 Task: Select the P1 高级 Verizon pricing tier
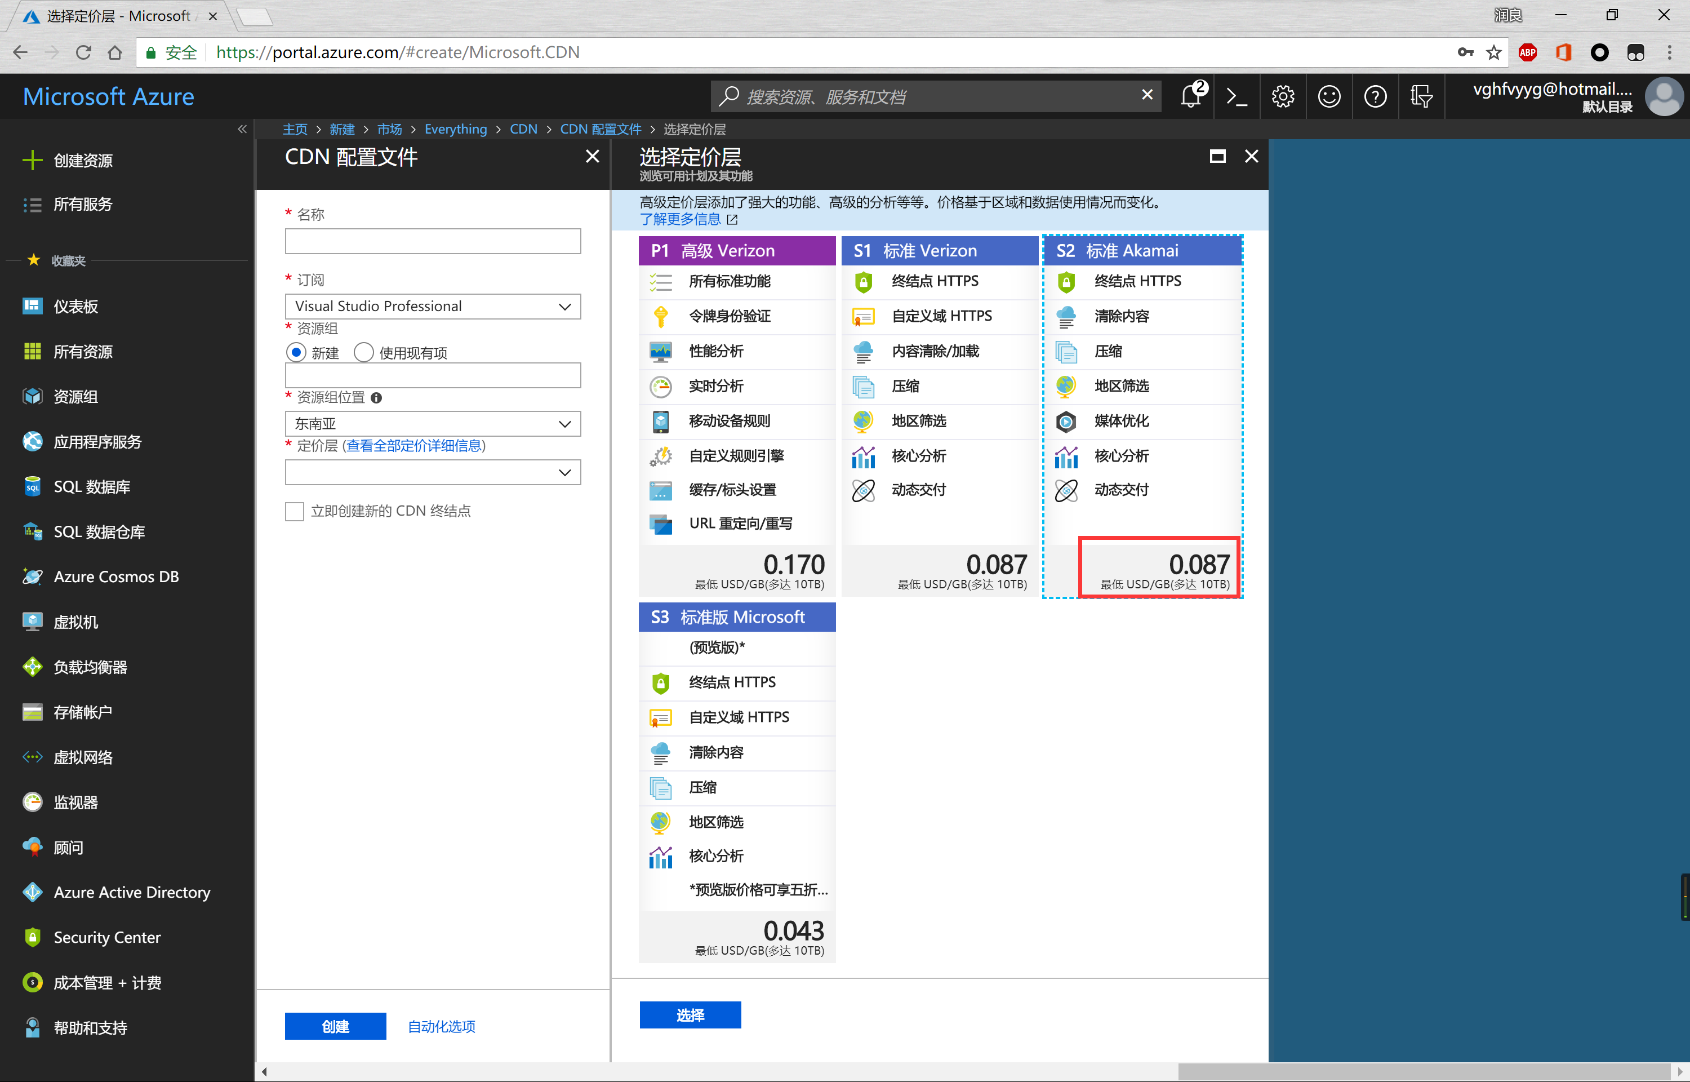pyautogui.click(x=737, y=251)
